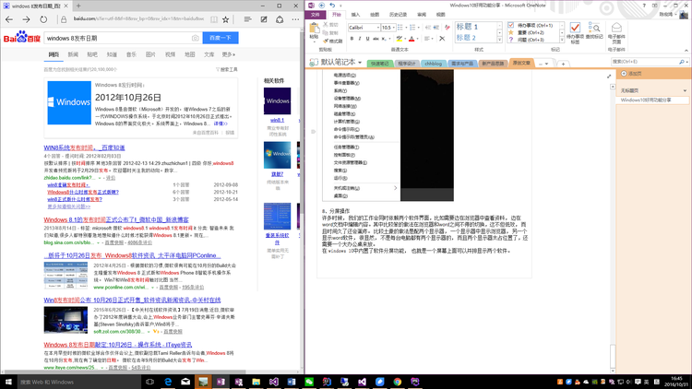Viewport: 692px width, 389px height.
Task: Switch to the Insert ribbon tab
Action: click(355, 15)
